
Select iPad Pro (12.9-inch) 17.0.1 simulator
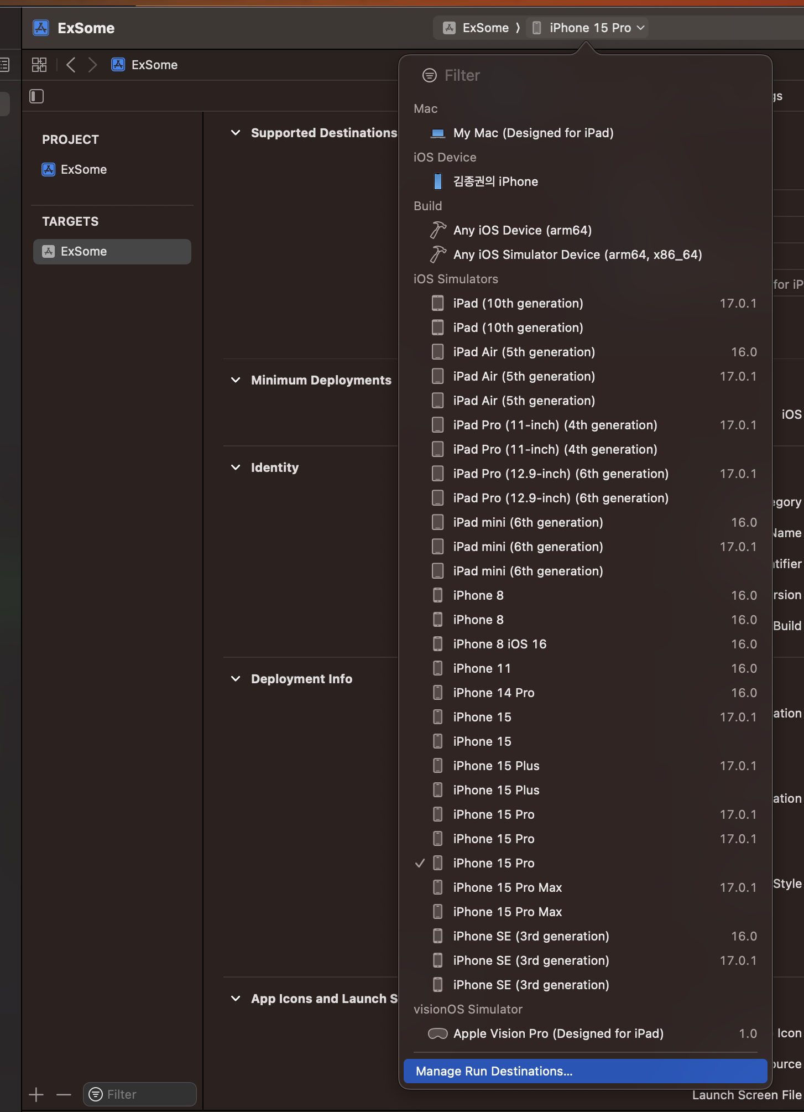click(x=586, y=474)
